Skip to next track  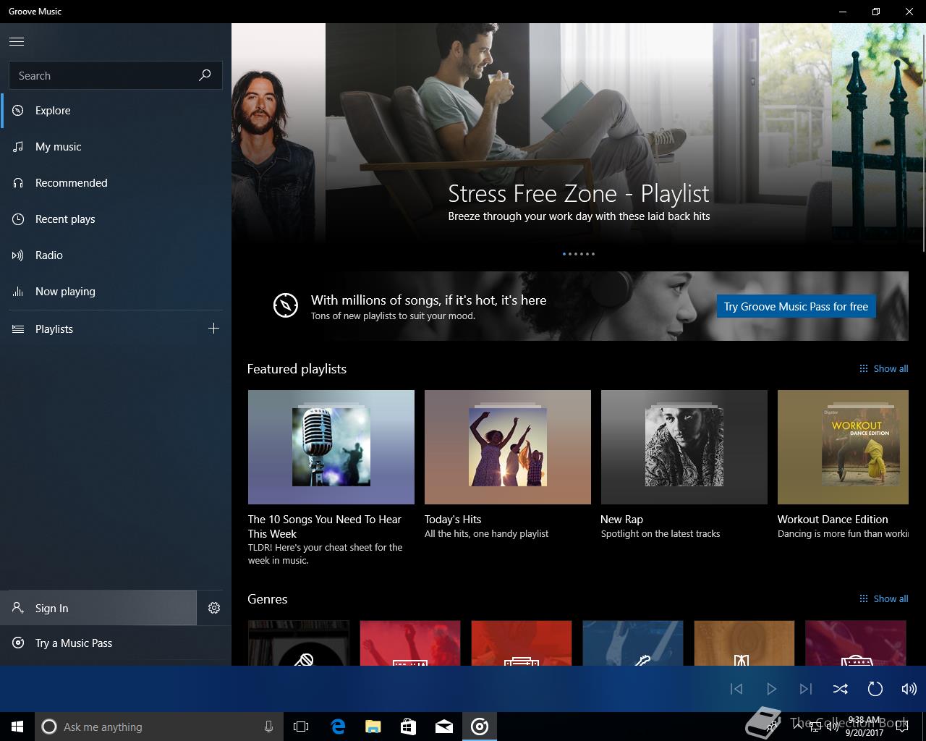click(x=806, y=689)
